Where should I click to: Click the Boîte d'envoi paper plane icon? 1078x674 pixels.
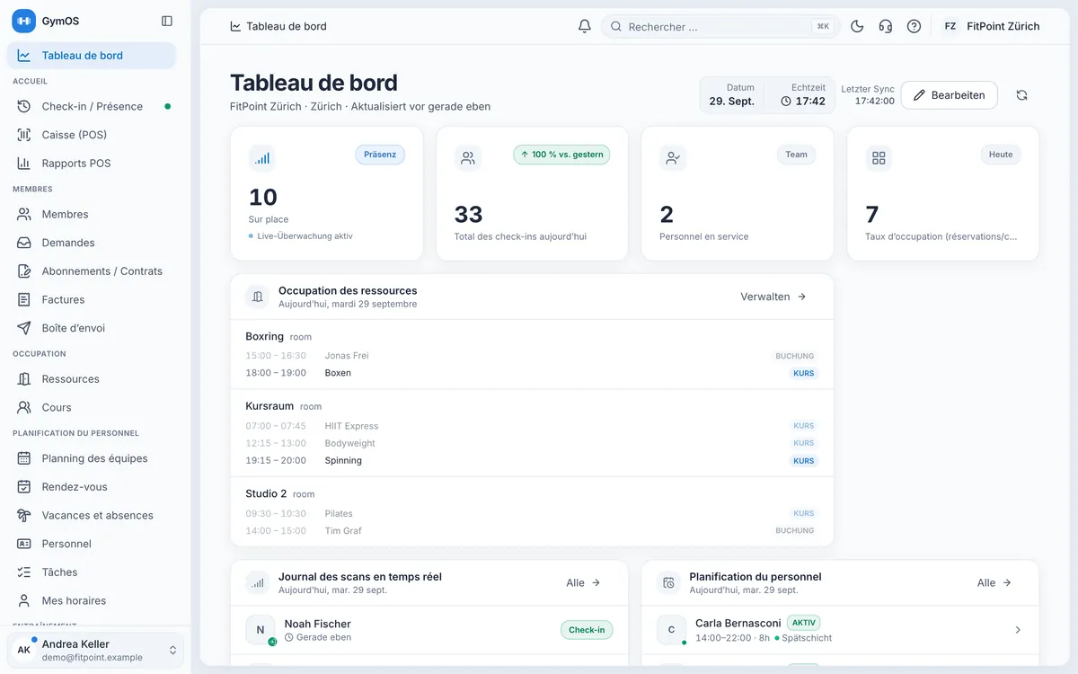point(24,328)
